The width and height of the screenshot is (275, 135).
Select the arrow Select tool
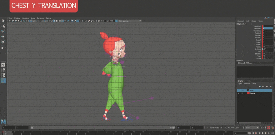click(3, 21)
